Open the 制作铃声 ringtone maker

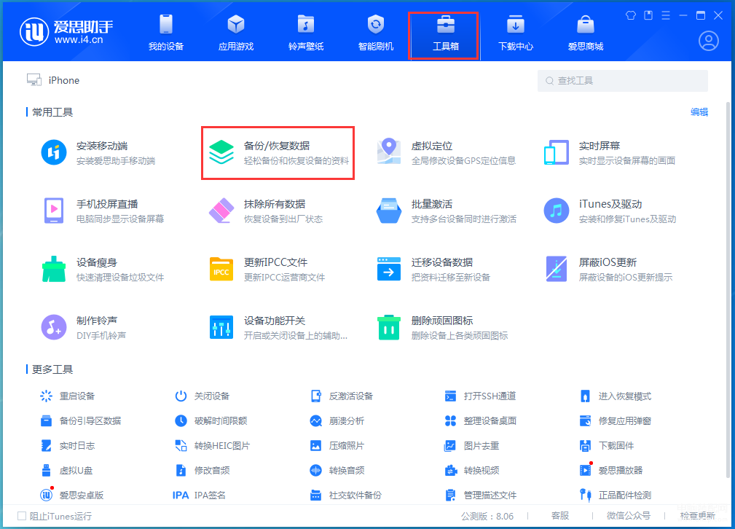tap(84, 327)
